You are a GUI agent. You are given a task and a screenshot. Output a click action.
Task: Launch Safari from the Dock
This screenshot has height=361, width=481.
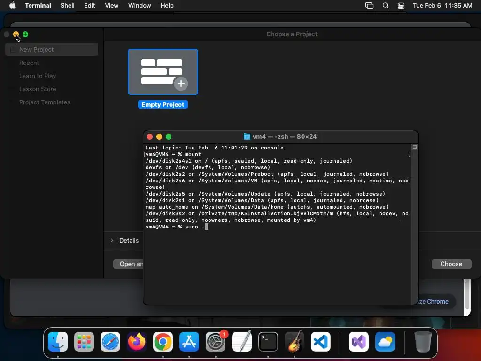[110, 342]
